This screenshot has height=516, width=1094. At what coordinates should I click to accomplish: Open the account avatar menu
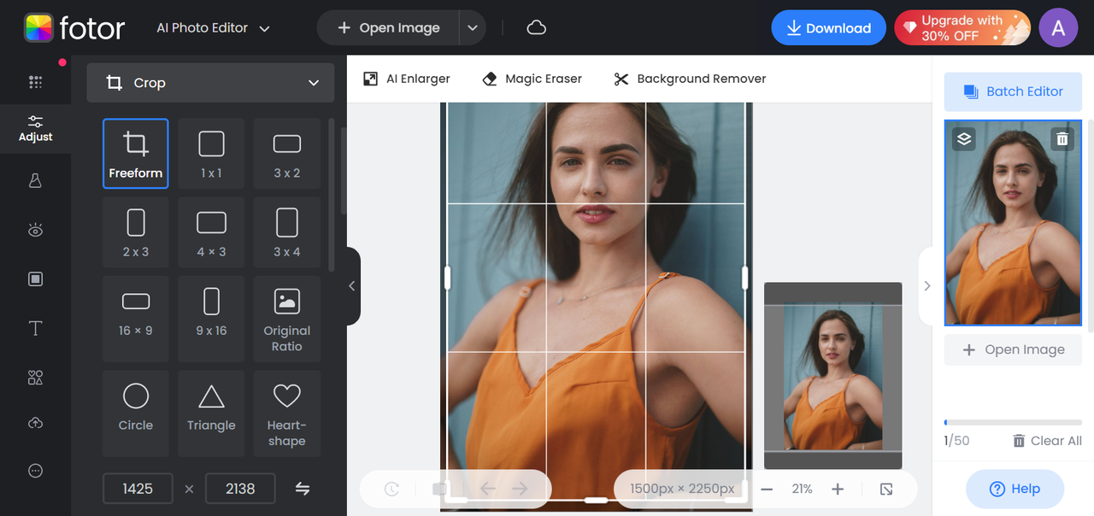pos(1058,28)
